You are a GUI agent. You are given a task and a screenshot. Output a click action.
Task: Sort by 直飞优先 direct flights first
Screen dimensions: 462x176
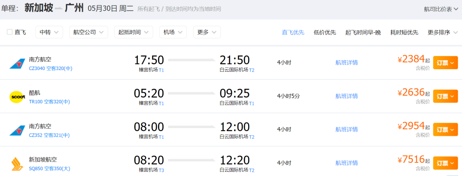click(x=293, y=32)
